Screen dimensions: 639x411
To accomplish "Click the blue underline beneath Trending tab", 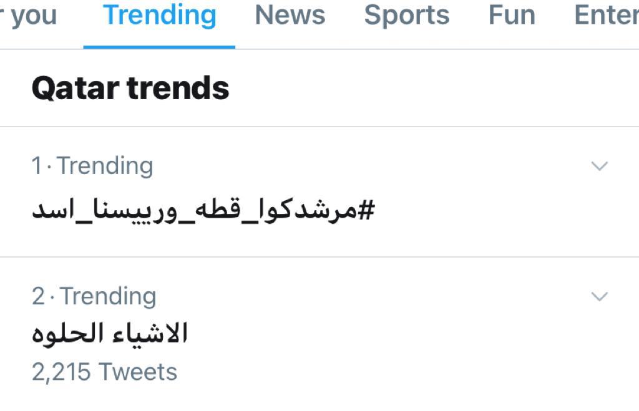I will (x=159, y=46).
